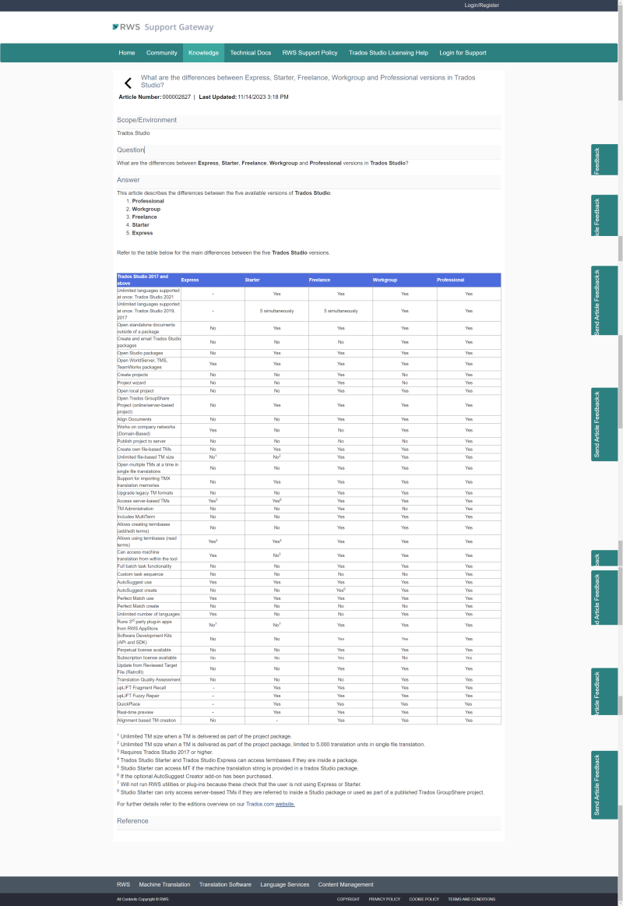Click the 'Access server-based TMs' row label
The height and width of the screenshot is (906, 623).
pos(143,501)
